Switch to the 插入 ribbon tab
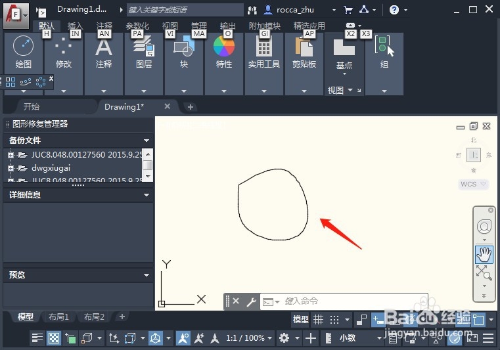This screenshot has height=350, width=500. pyautogui.click(x=75, y=26)
